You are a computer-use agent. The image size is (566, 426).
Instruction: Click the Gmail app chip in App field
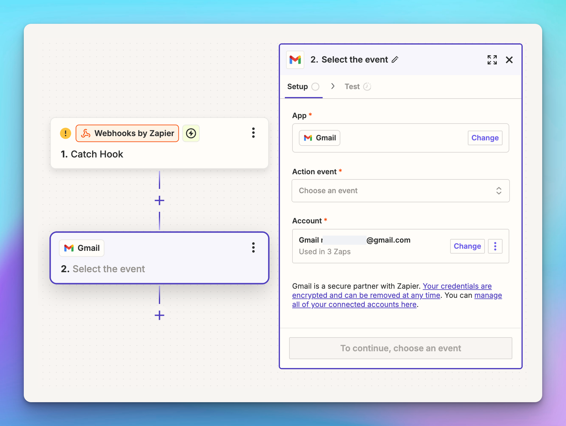point(320,138)
